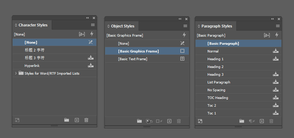The image size is (294, 138).
Task: Click library load icon in Character Styles footer
Action: point(17,120)
